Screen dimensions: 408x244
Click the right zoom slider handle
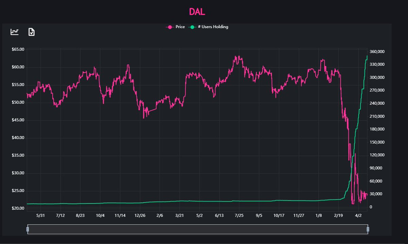click(368, 229)
